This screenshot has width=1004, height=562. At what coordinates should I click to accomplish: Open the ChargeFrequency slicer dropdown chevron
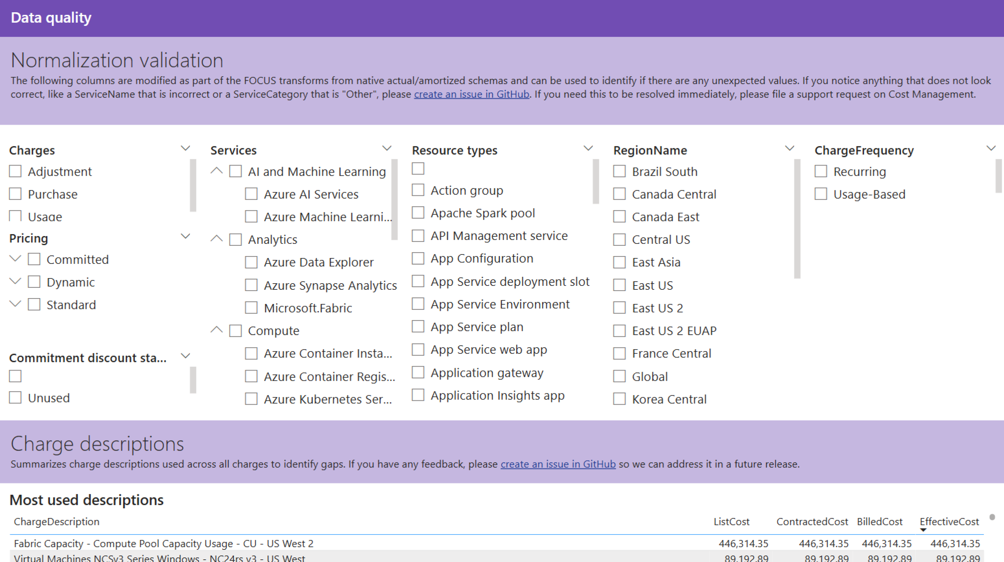click(x=991, y=148)
